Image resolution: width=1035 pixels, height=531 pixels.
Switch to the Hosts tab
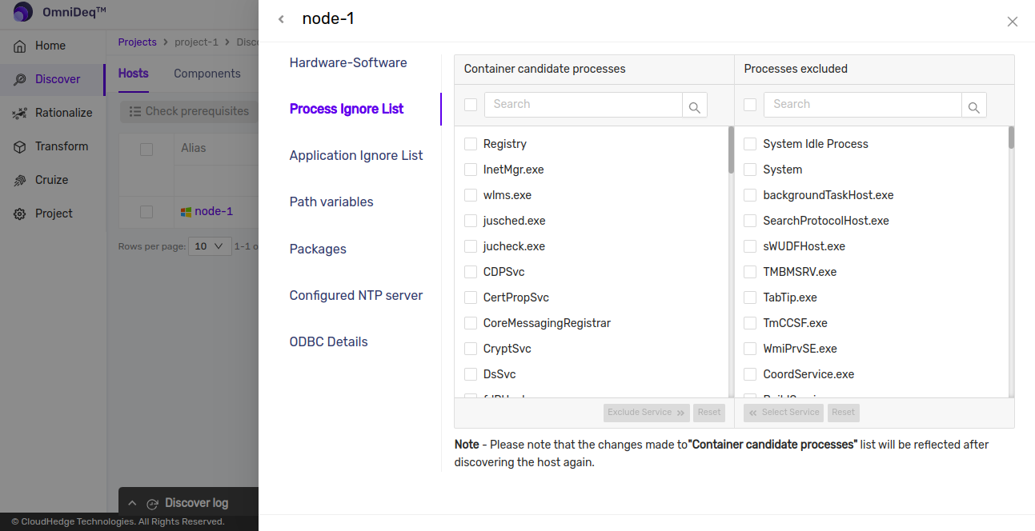[x=133, y=74]
